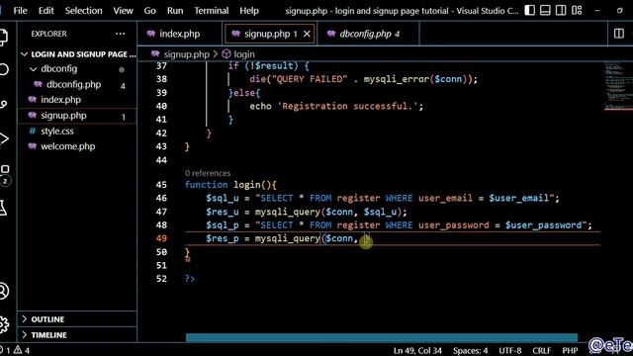This screenshot has width=633, height=356.
Task: Open style.css in the explorer tree
Action: pyautogui.click(x=57, y=132)
